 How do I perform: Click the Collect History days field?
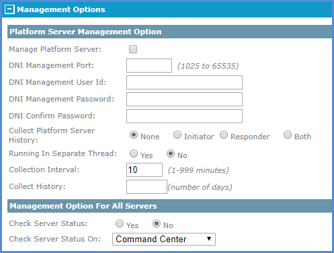147,186
